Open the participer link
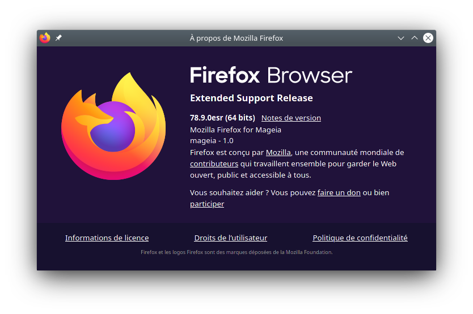The image size is (473, 314). click(x=207, y=204)
